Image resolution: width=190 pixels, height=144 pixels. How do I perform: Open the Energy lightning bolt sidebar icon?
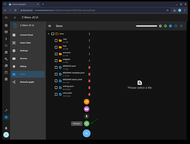(x=6, y=39)
